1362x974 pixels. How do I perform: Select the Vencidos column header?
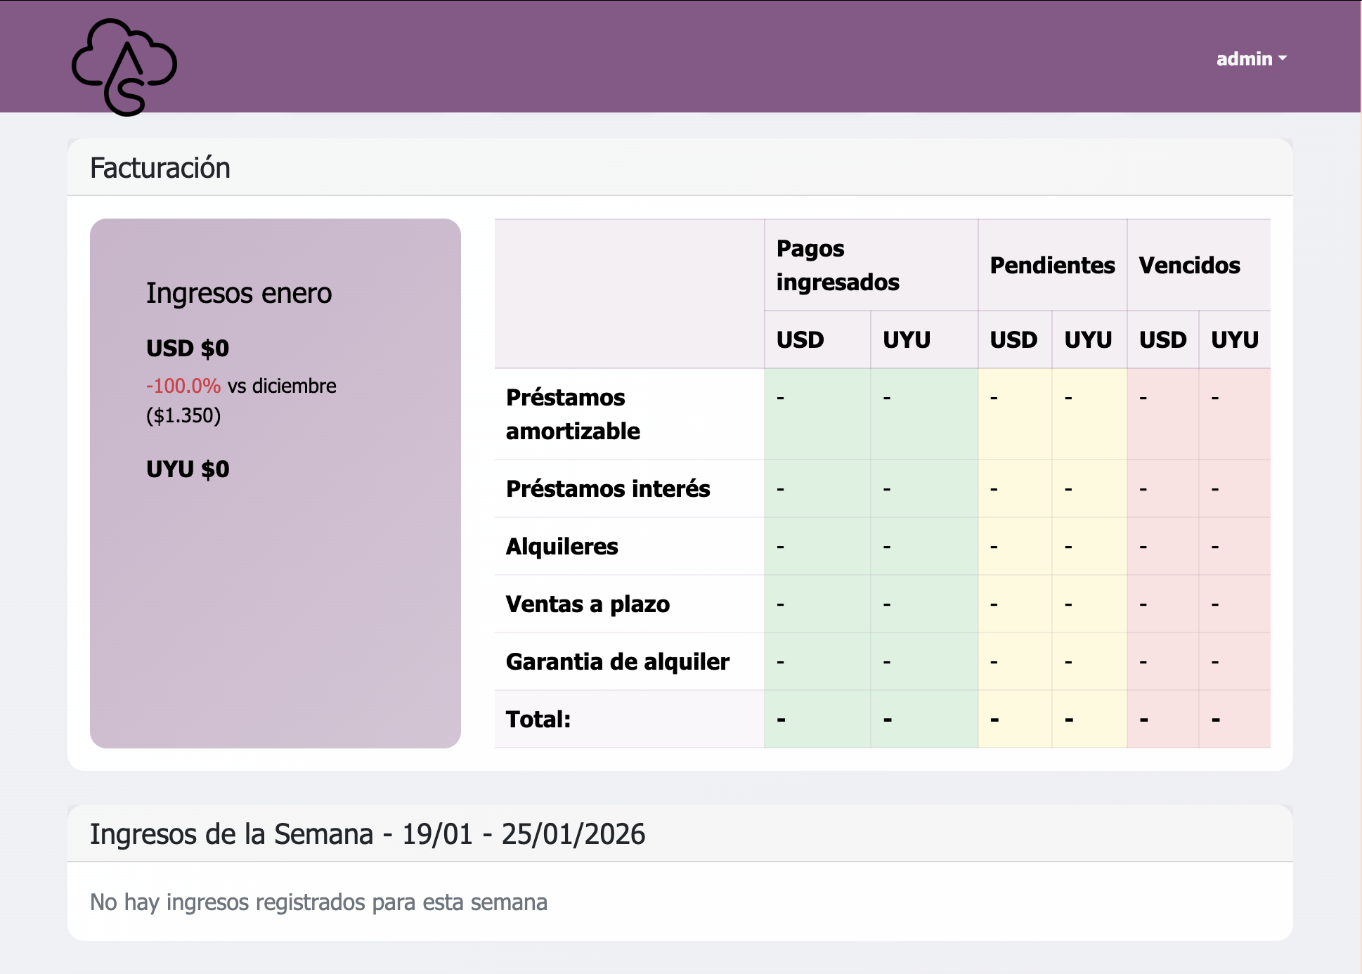[x=1189, y=265]
